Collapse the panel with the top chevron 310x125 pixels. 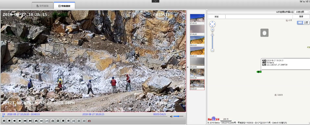[x=156, y=1]
